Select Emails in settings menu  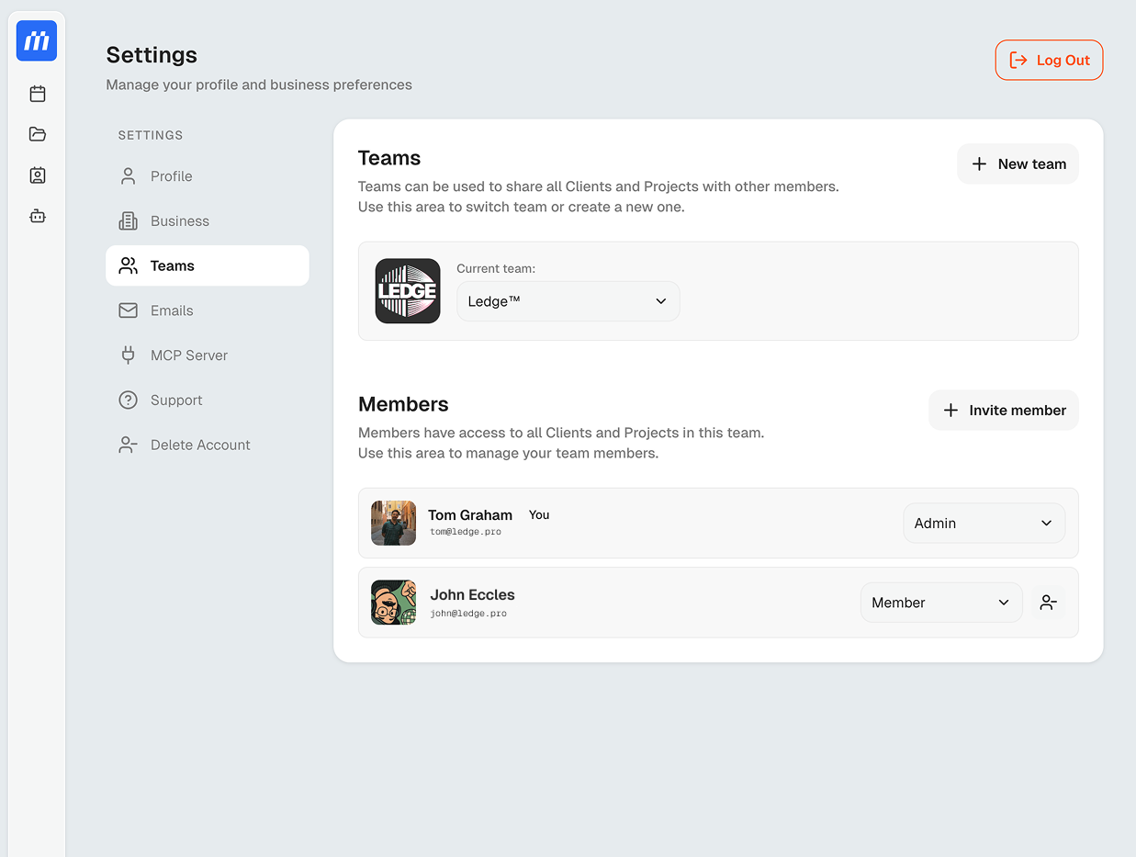(x=172, y=310)
